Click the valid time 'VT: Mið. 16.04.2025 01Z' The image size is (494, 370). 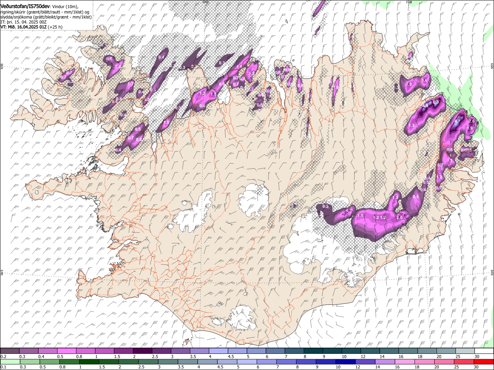click(x=24, y=27)
